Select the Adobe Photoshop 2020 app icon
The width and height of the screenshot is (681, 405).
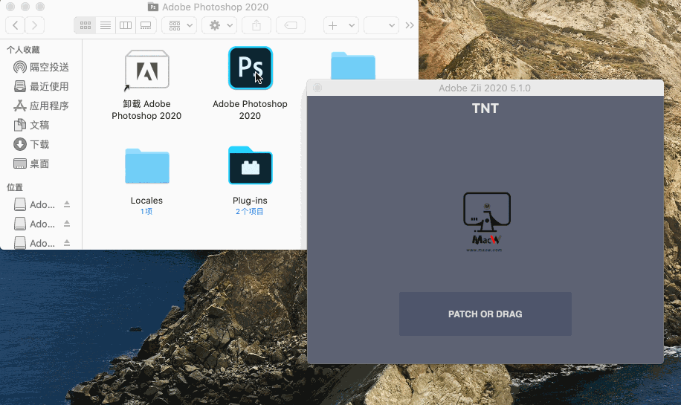click(x=251, y=68)
